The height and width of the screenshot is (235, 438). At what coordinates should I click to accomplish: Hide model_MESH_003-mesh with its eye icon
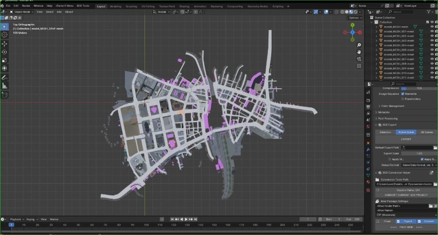click(x=432, y=41)
